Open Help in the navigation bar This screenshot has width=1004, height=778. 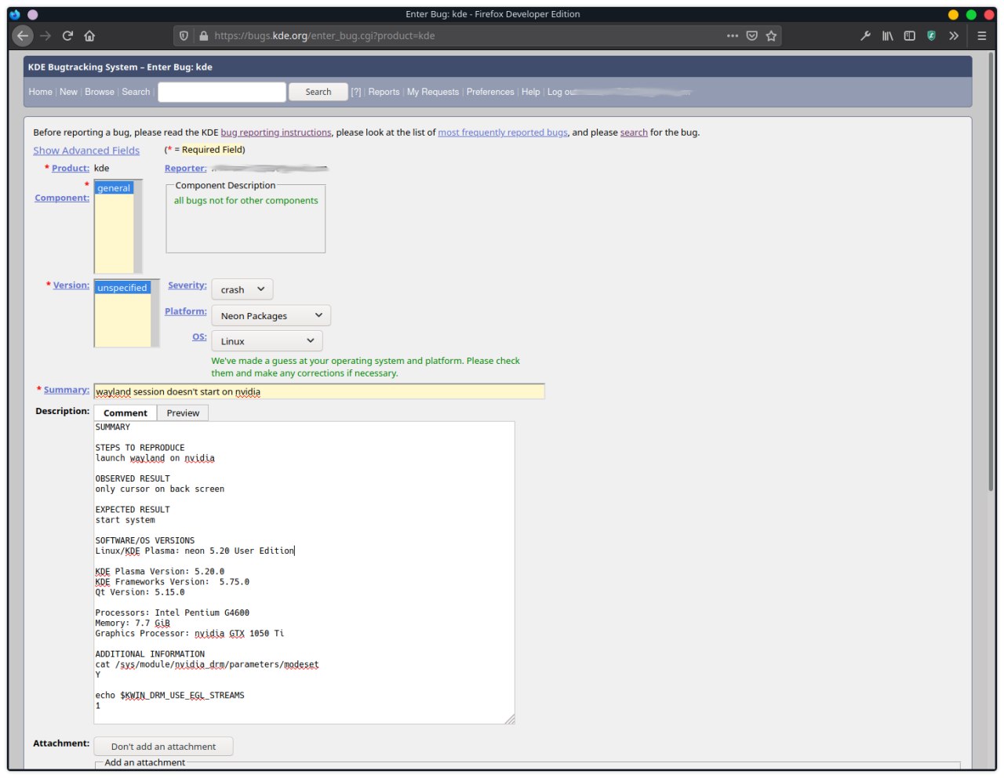[x=531, y=92]
